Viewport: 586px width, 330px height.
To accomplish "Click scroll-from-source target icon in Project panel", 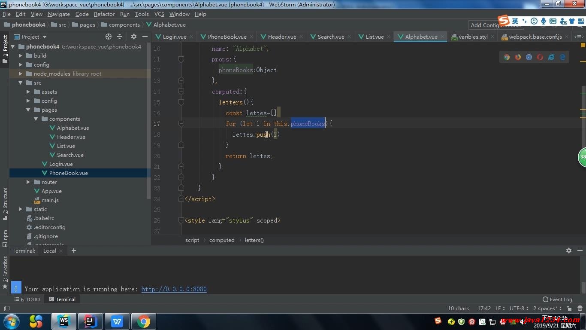I will pos(109,37).
